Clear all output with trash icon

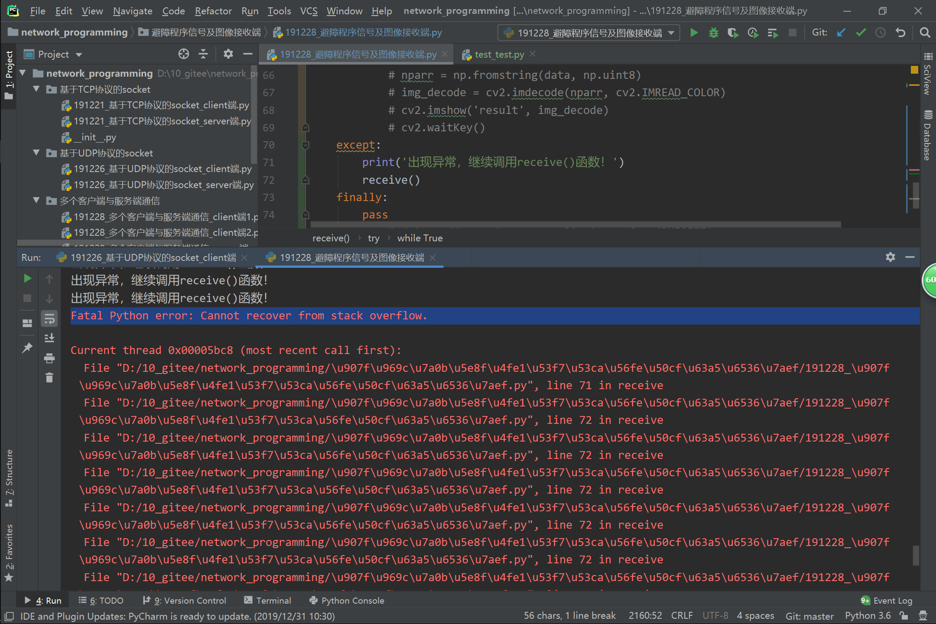pos(49,378)
